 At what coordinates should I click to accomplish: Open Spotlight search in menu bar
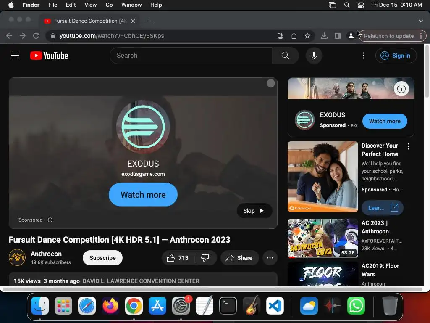pos(347,5)
